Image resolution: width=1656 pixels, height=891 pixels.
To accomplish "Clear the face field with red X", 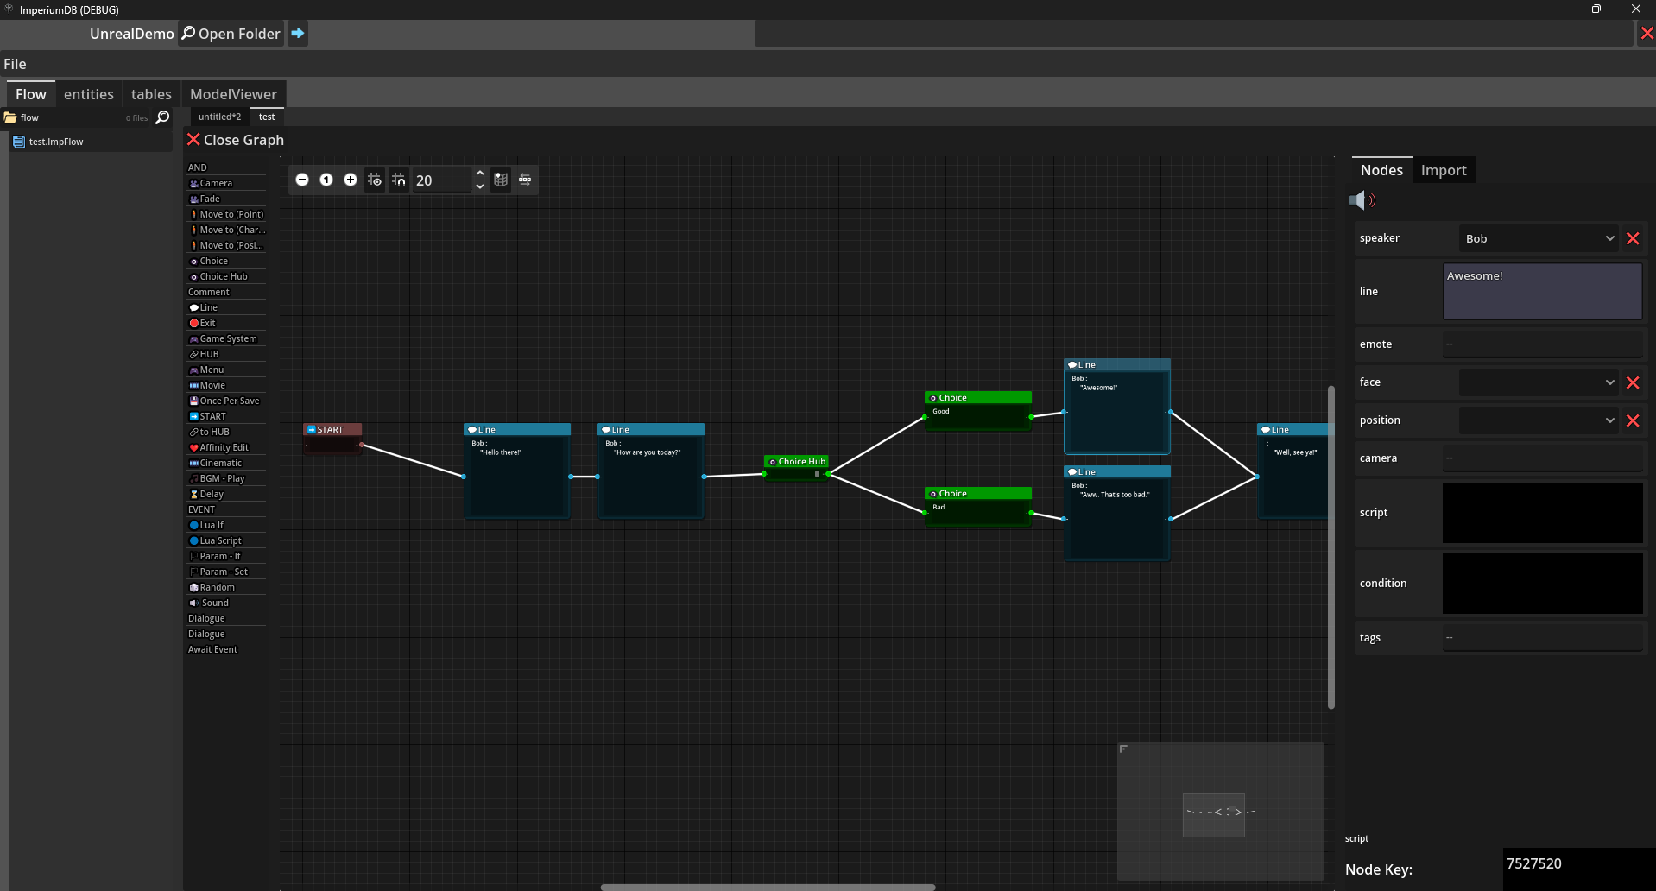I will (1633, 382).
